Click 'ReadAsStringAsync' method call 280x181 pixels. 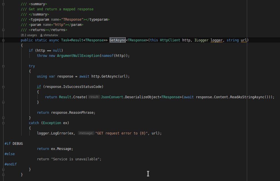point(247,97)
